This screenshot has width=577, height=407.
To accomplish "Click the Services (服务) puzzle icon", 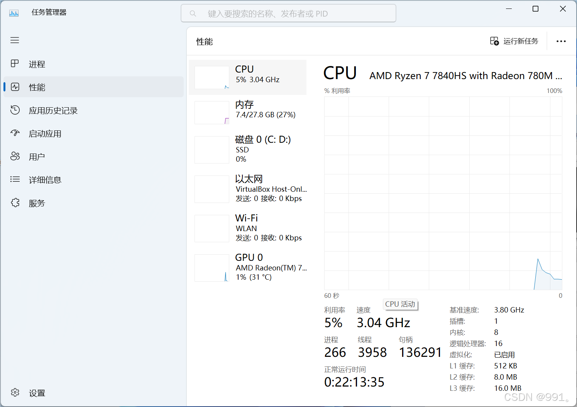I will pos(15,203).
